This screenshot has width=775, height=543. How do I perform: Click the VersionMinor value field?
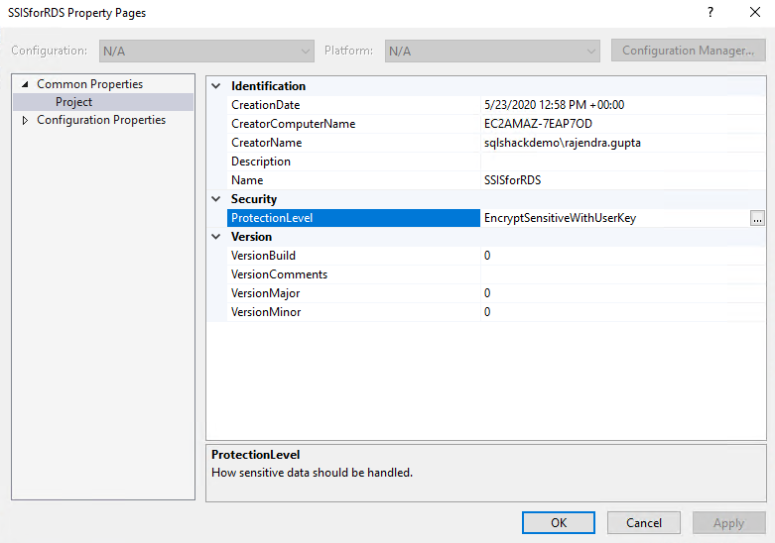pyautogui.click(x=615, y=312)
